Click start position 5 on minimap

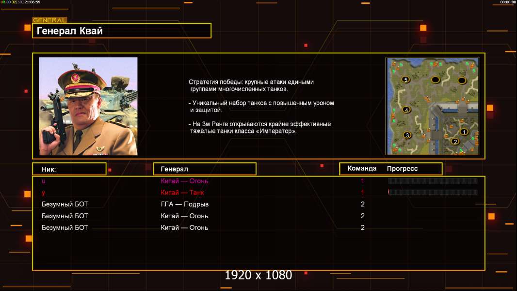pos(405,80)
